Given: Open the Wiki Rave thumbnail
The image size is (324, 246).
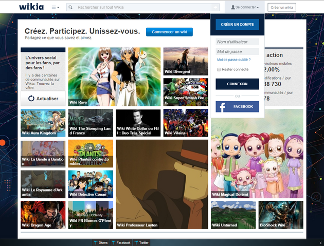Looking at the screenshot, I should [114, 77].
